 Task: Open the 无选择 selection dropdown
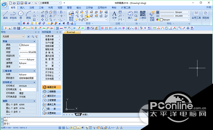pos(13,36)
